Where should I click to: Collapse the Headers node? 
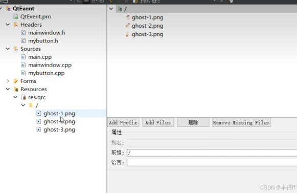click(x=8, y=25)
